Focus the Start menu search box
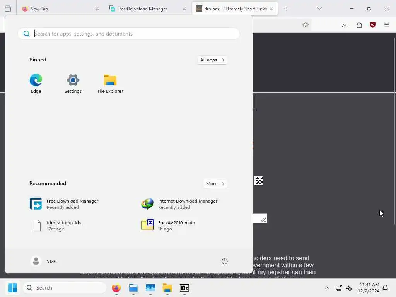Screen dimensions: 396x297 [129, 34]
